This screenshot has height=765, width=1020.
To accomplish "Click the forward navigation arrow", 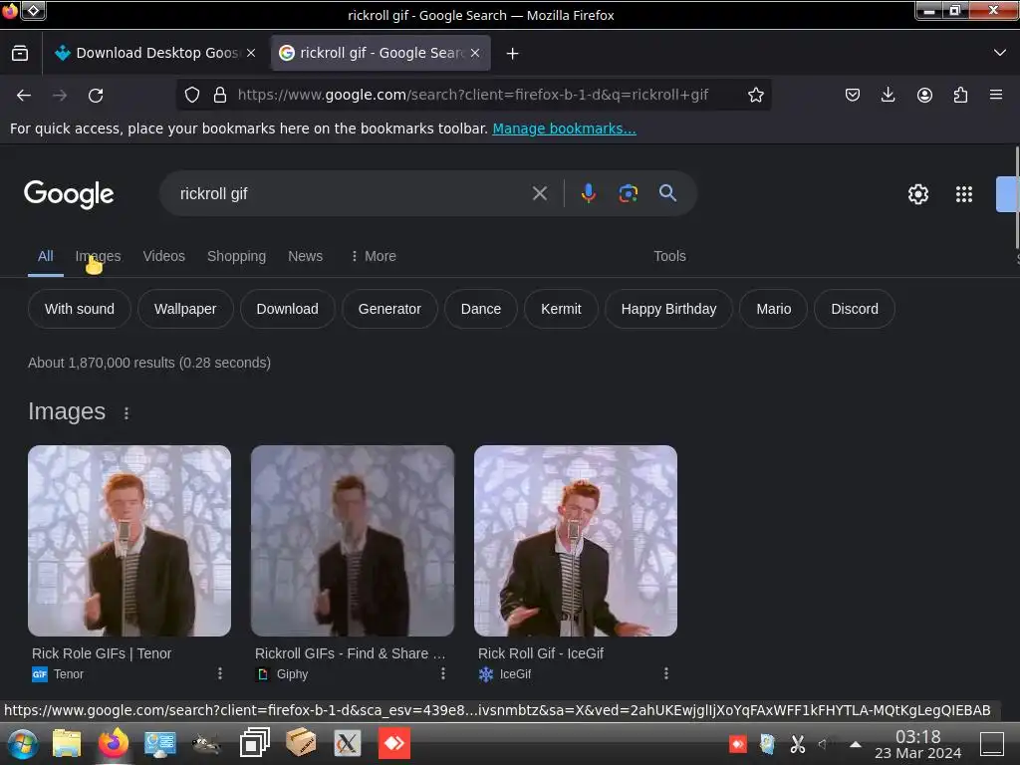I will (60, 95).
